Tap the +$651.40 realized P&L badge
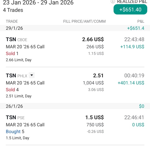 point(130,9)
